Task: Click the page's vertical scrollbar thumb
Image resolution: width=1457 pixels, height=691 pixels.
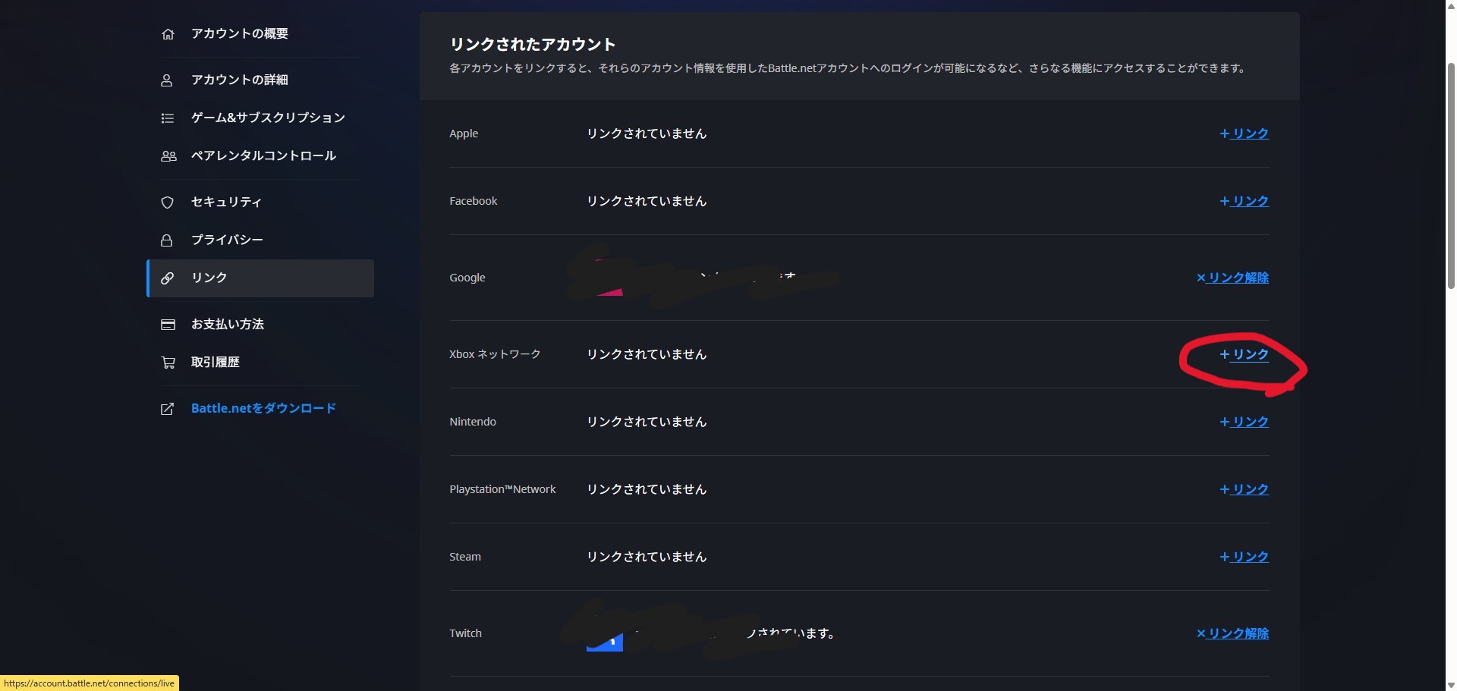Action: coord(1451,174)
